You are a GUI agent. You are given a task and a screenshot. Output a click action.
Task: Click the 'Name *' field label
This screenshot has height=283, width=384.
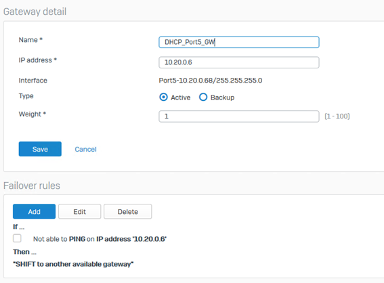coord(30,40)
